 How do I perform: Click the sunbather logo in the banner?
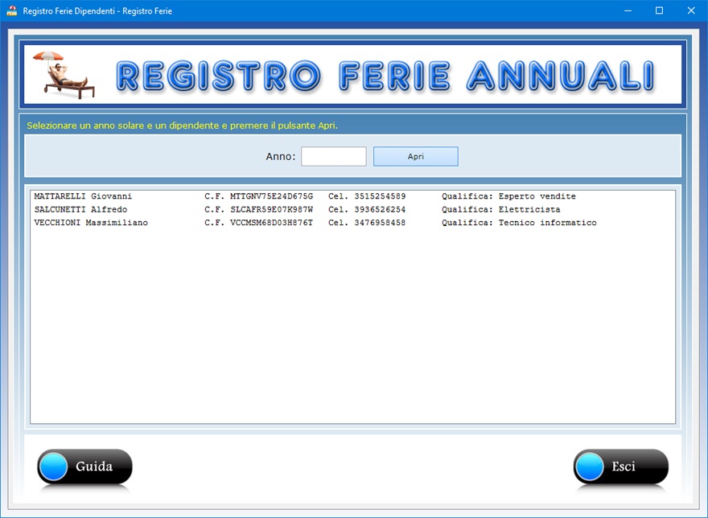64,75
